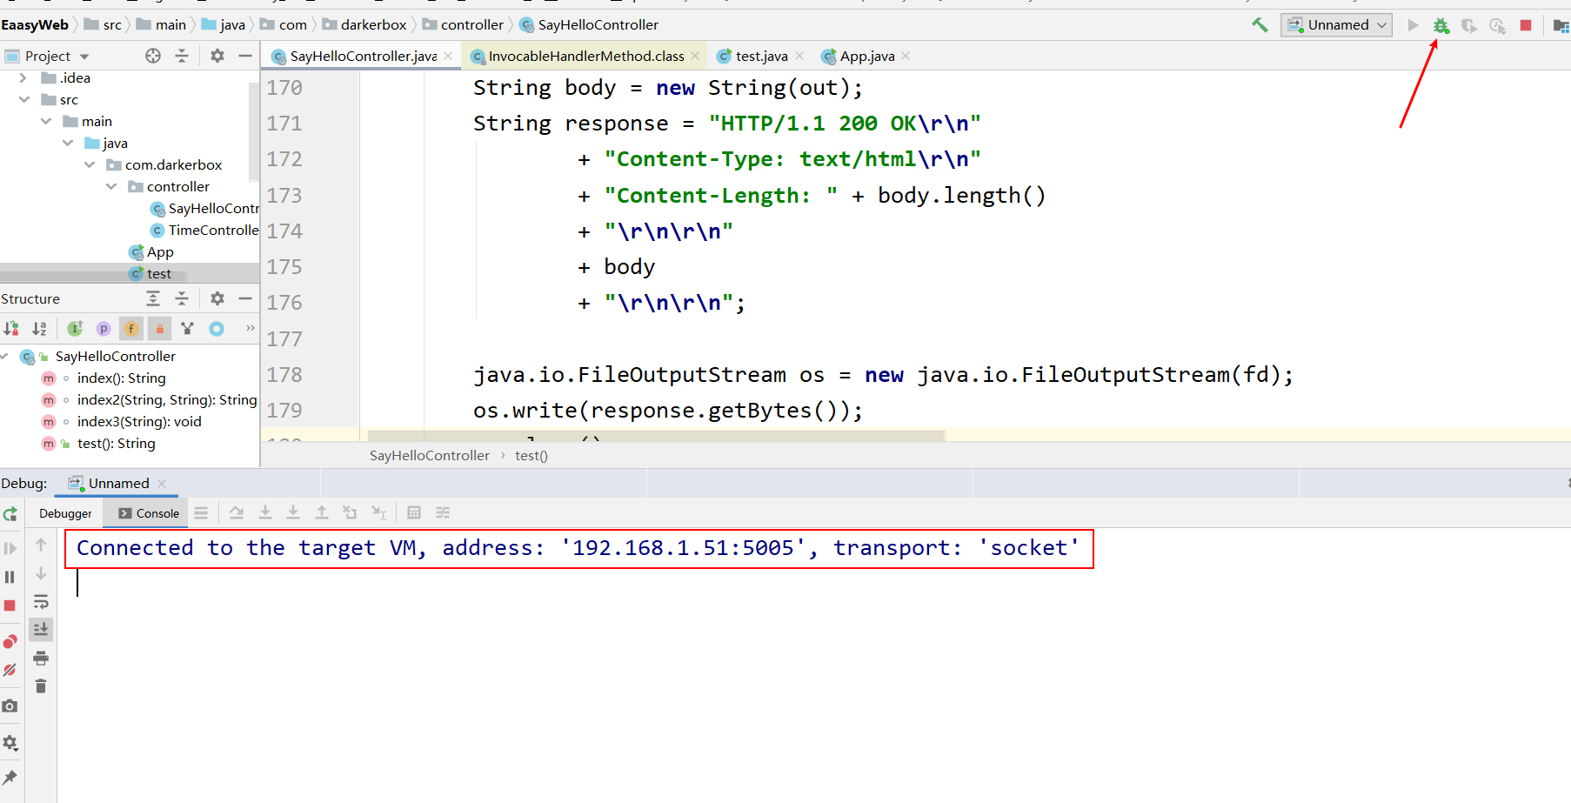
Task: Open the Unnamed run configuration dropdown
Action: (1336, 25)
